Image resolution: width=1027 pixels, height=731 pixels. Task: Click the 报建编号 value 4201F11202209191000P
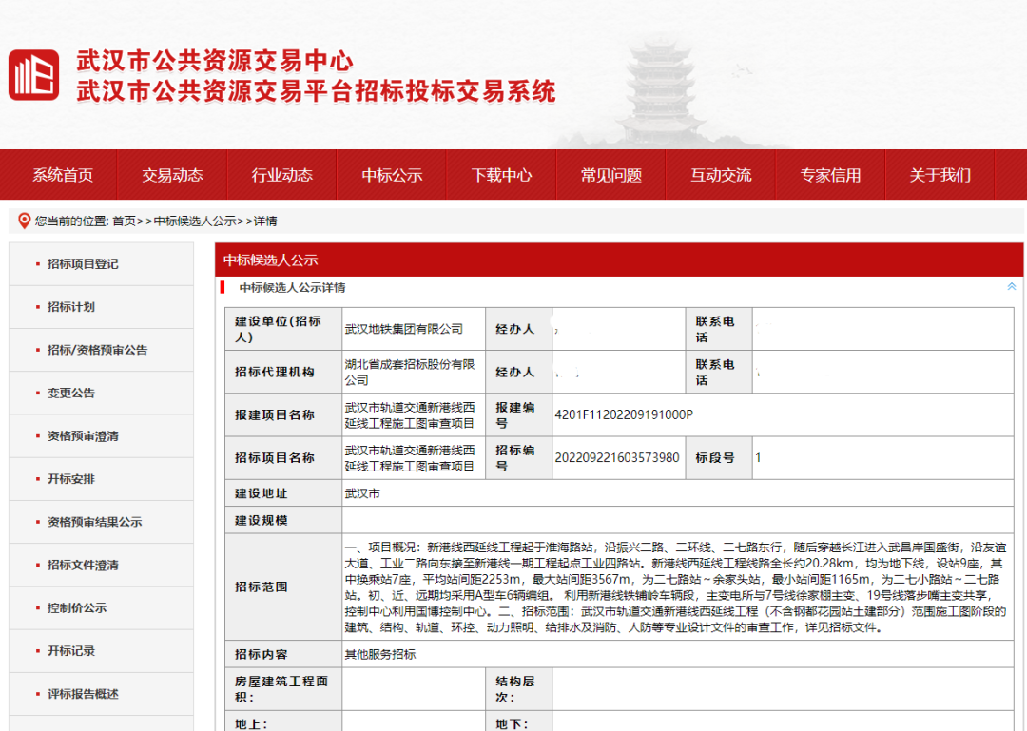pos(624,414)
